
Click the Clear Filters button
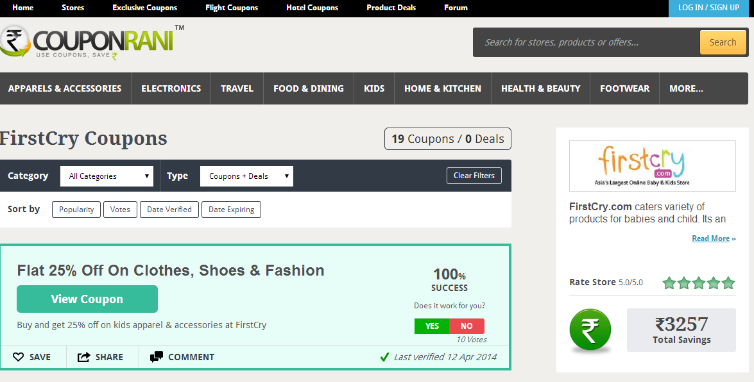[x=474, y=176]
